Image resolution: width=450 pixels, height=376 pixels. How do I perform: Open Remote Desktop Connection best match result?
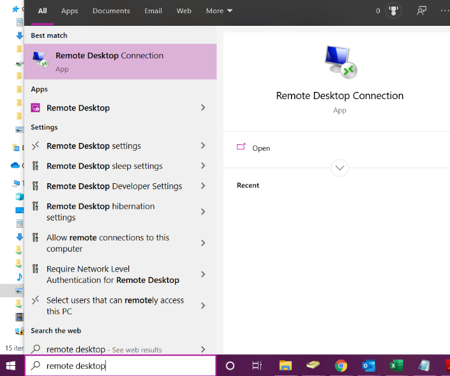coord(120,61)
